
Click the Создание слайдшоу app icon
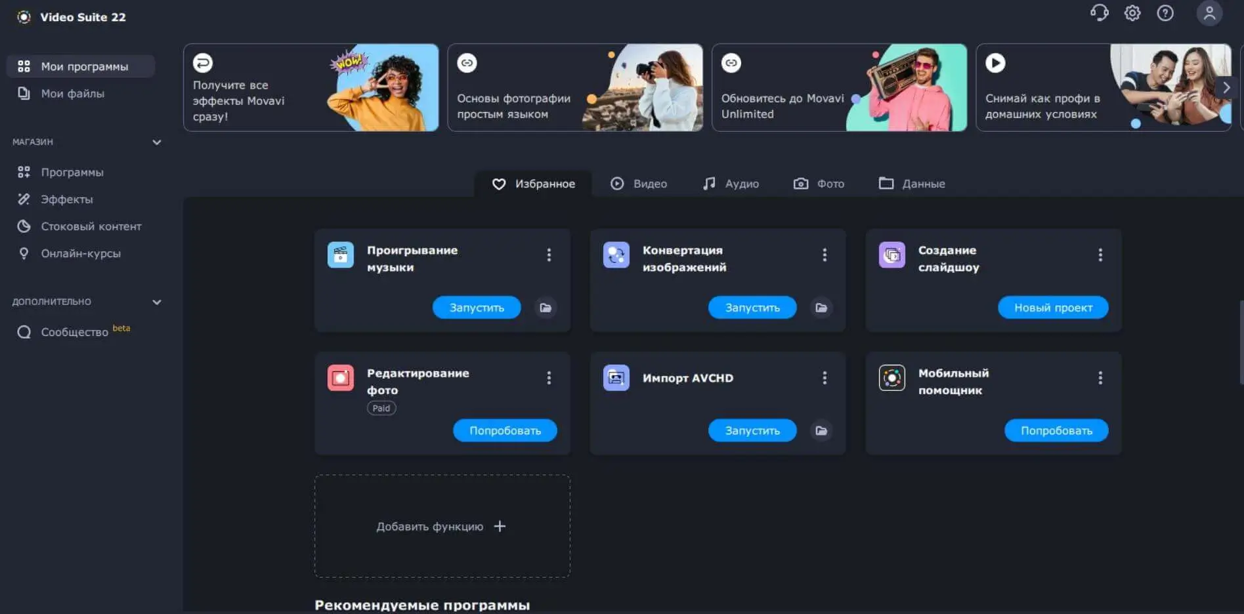[x=892, y=255]
